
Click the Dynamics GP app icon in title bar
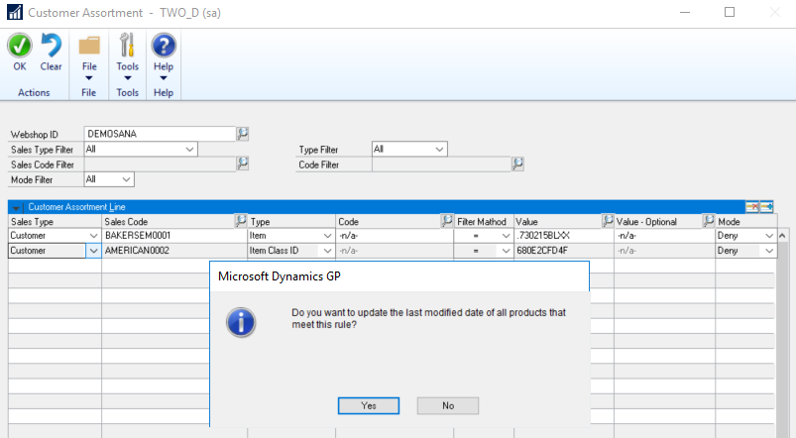15,12
